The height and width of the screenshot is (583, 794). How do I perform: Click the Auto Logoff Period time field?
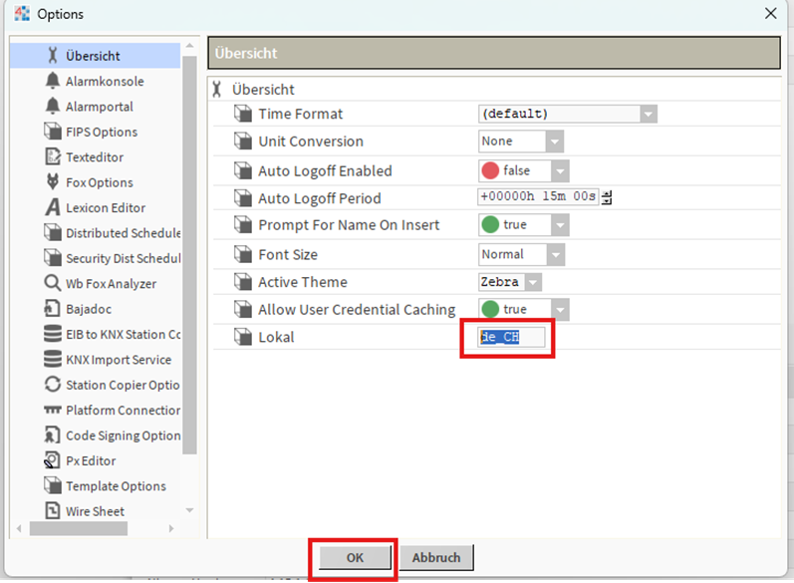click(538, 196)
